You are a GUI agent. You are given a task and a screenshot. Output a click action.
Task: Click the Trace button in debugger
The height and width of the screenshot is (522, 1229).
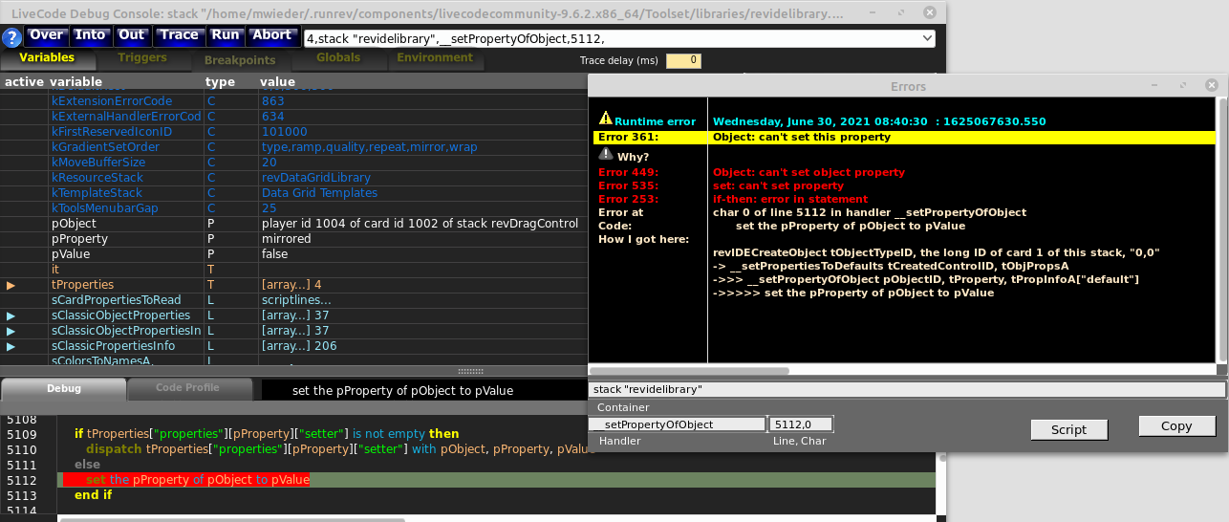pyautogui.click(x=179, y=35)
